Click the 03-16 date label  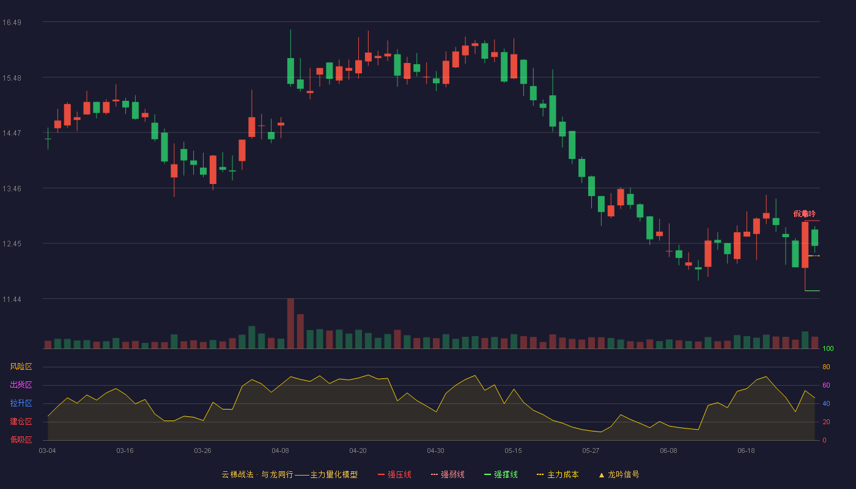point(125,450)
